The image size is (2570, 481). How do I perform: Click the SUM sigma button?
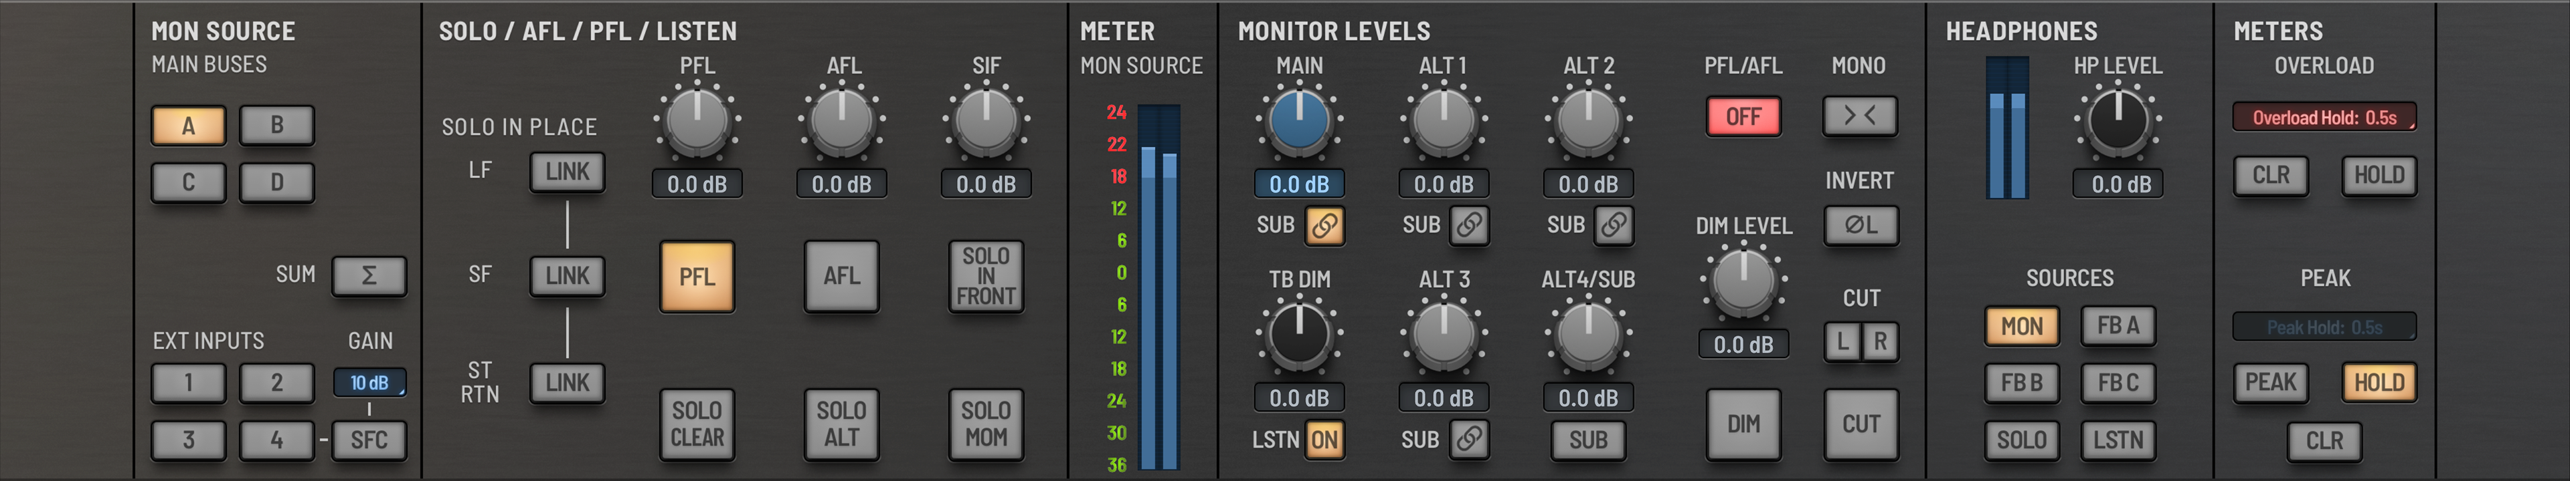[x=369, y=276]
